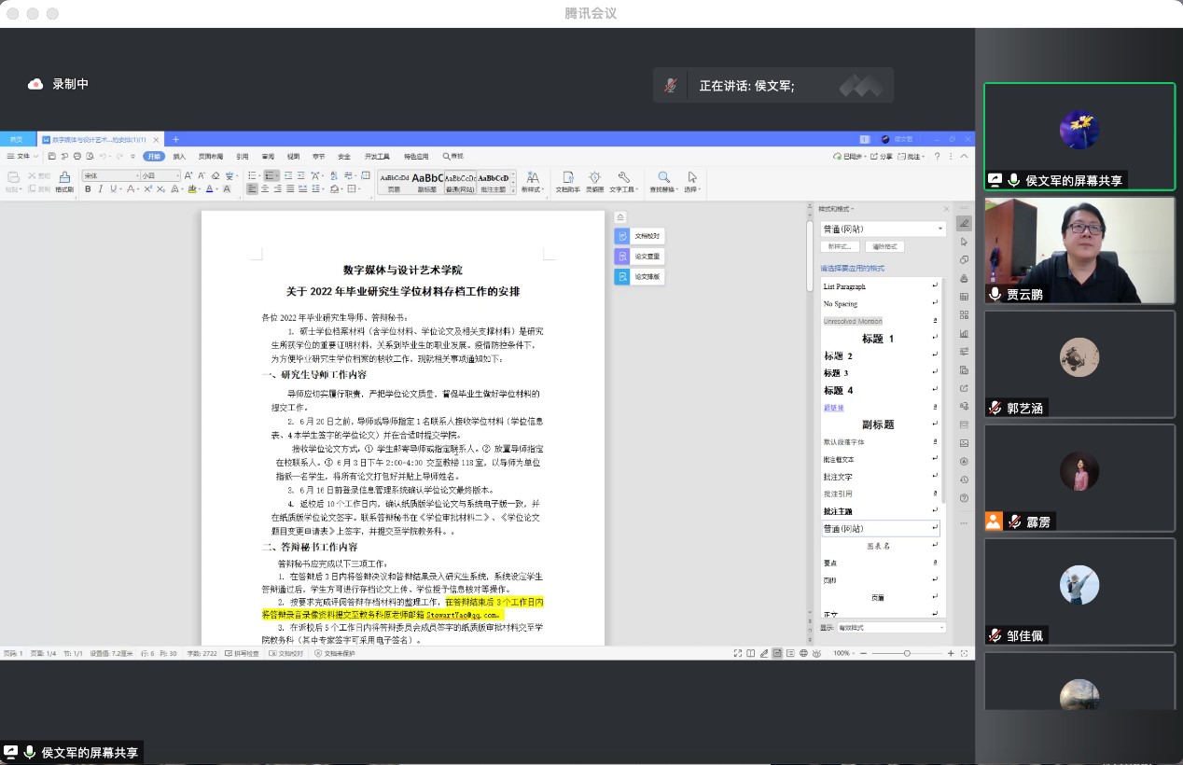Click the 超链接 style entry
This screenshot has width=1183, height=765.
[882, 408]
